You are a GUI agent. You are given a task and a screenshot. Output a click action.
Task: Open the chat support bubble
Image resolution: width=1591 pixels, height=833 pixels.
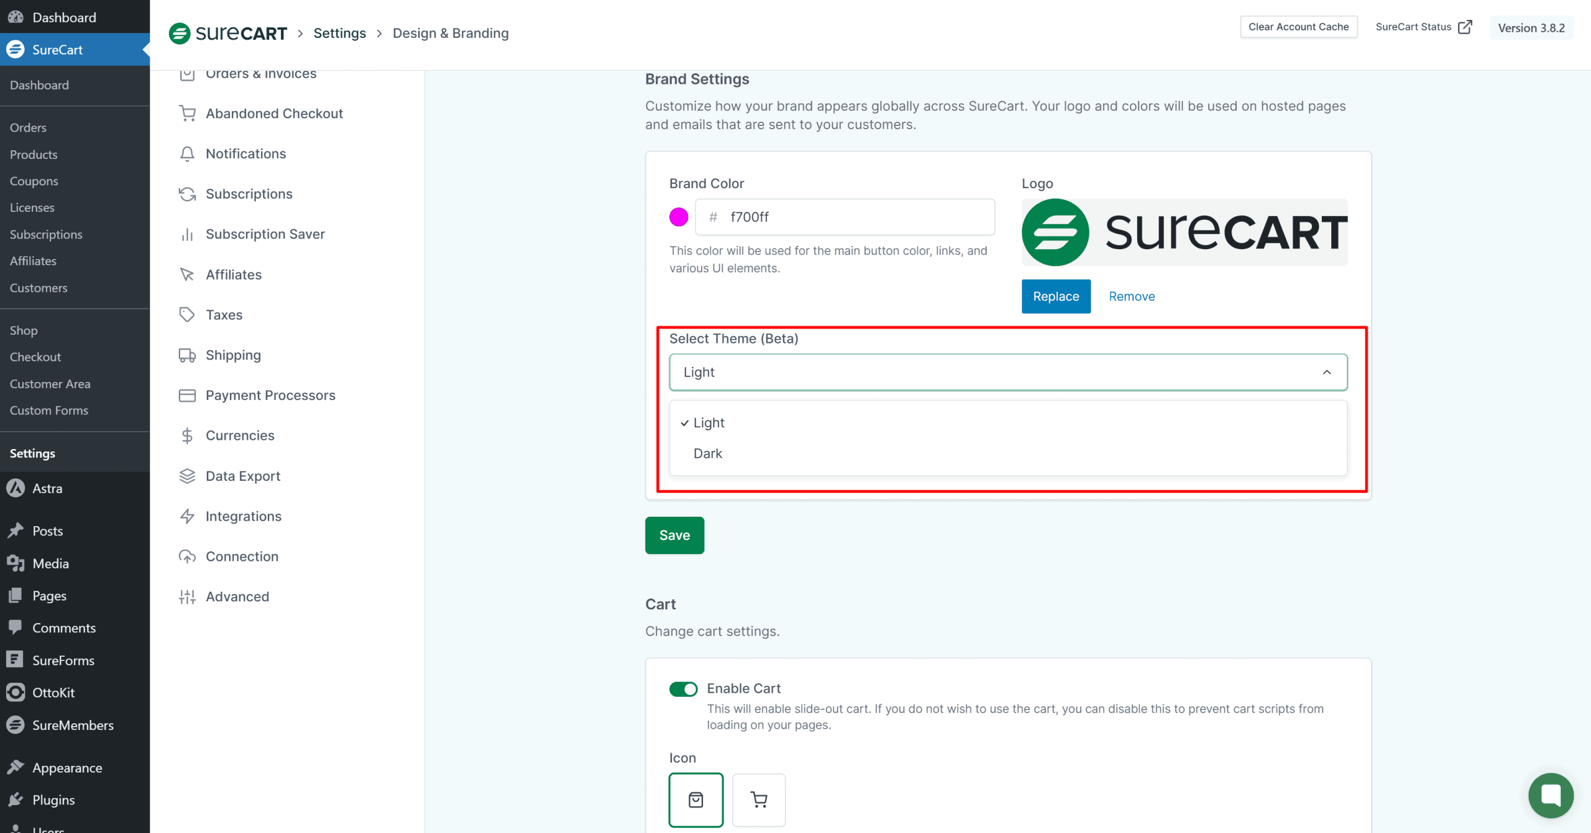coord(1551,795)
